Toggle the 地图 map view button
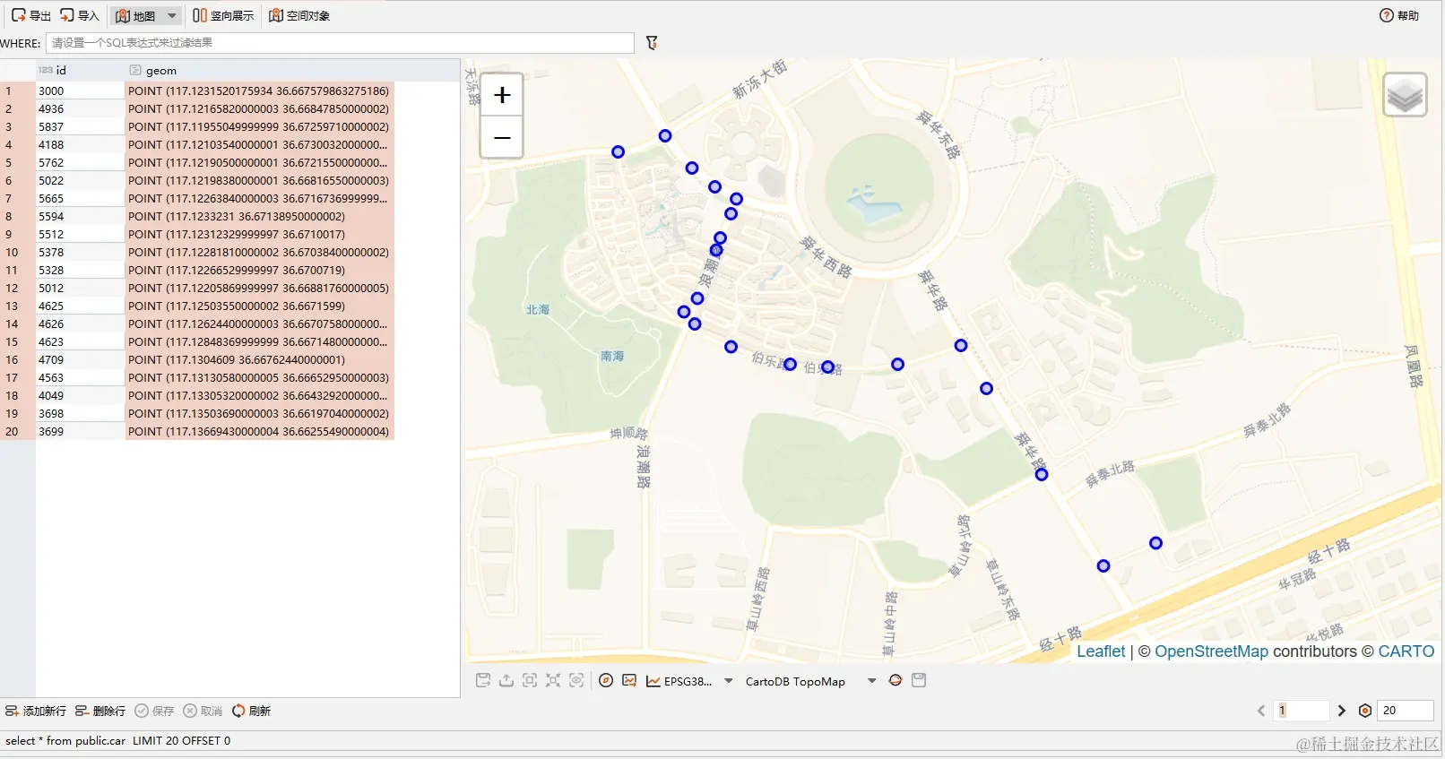The image size is (1445, 759). click(135, 15)
